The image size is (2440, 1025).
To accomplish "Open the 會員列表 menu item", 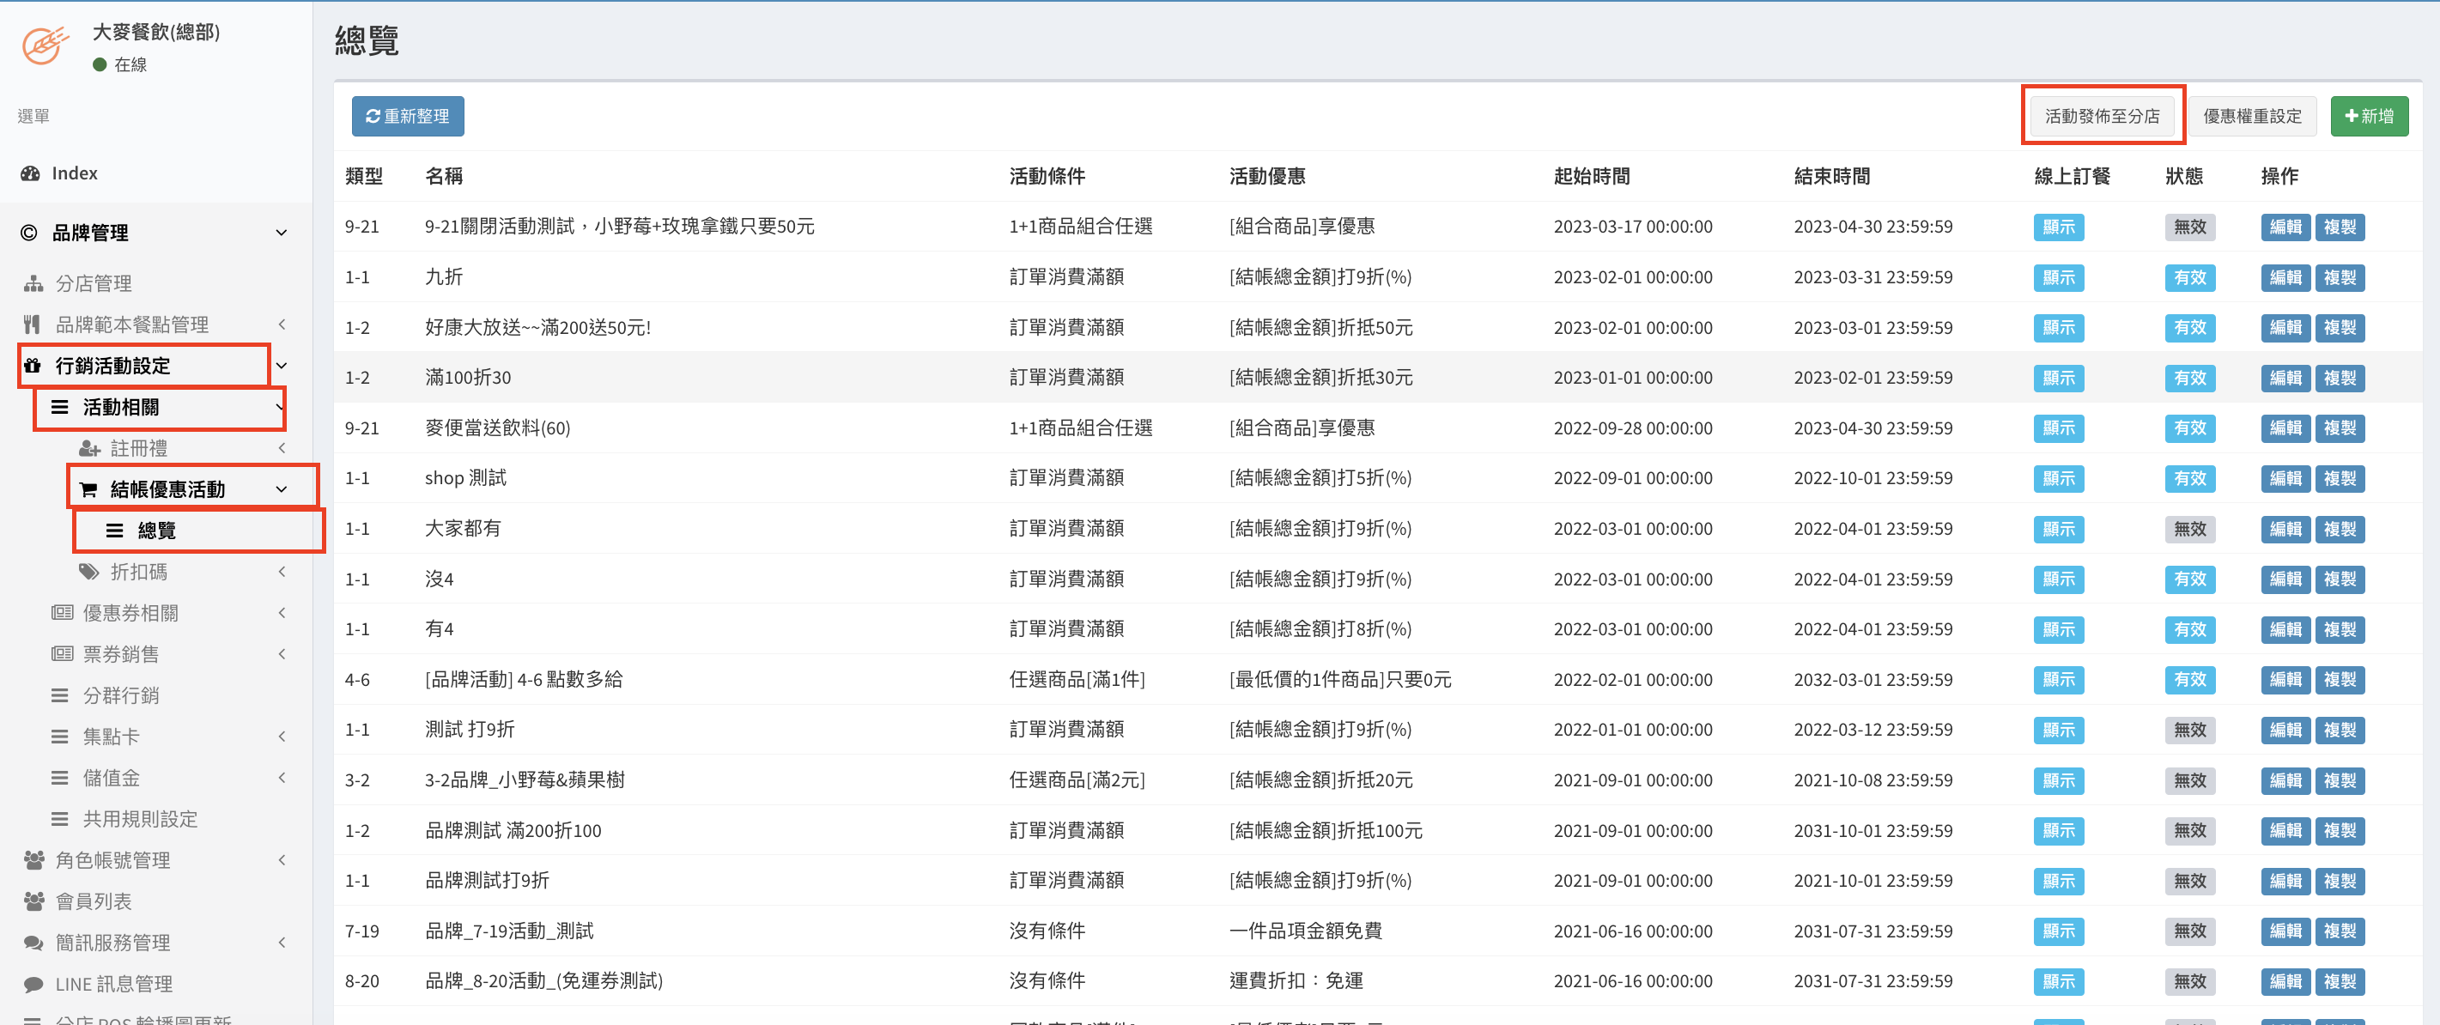I will coord(93,901).
